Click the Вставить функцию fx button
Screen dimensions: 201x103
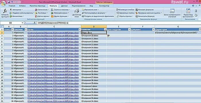(x=5, y=13)
